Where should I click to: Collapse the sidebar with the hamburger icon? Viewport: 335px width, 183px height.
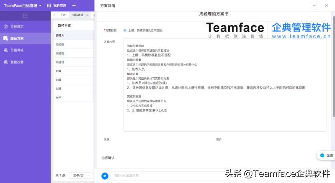(25, 16)
